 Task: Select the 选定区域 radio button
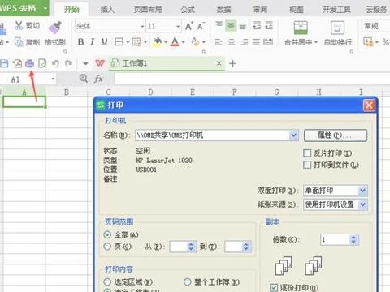[107, 282]
